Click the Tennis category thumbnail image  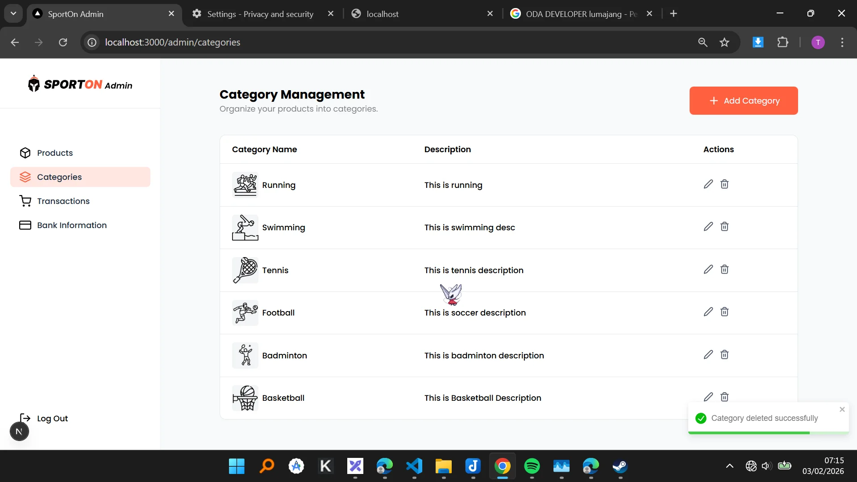point(245,270)
